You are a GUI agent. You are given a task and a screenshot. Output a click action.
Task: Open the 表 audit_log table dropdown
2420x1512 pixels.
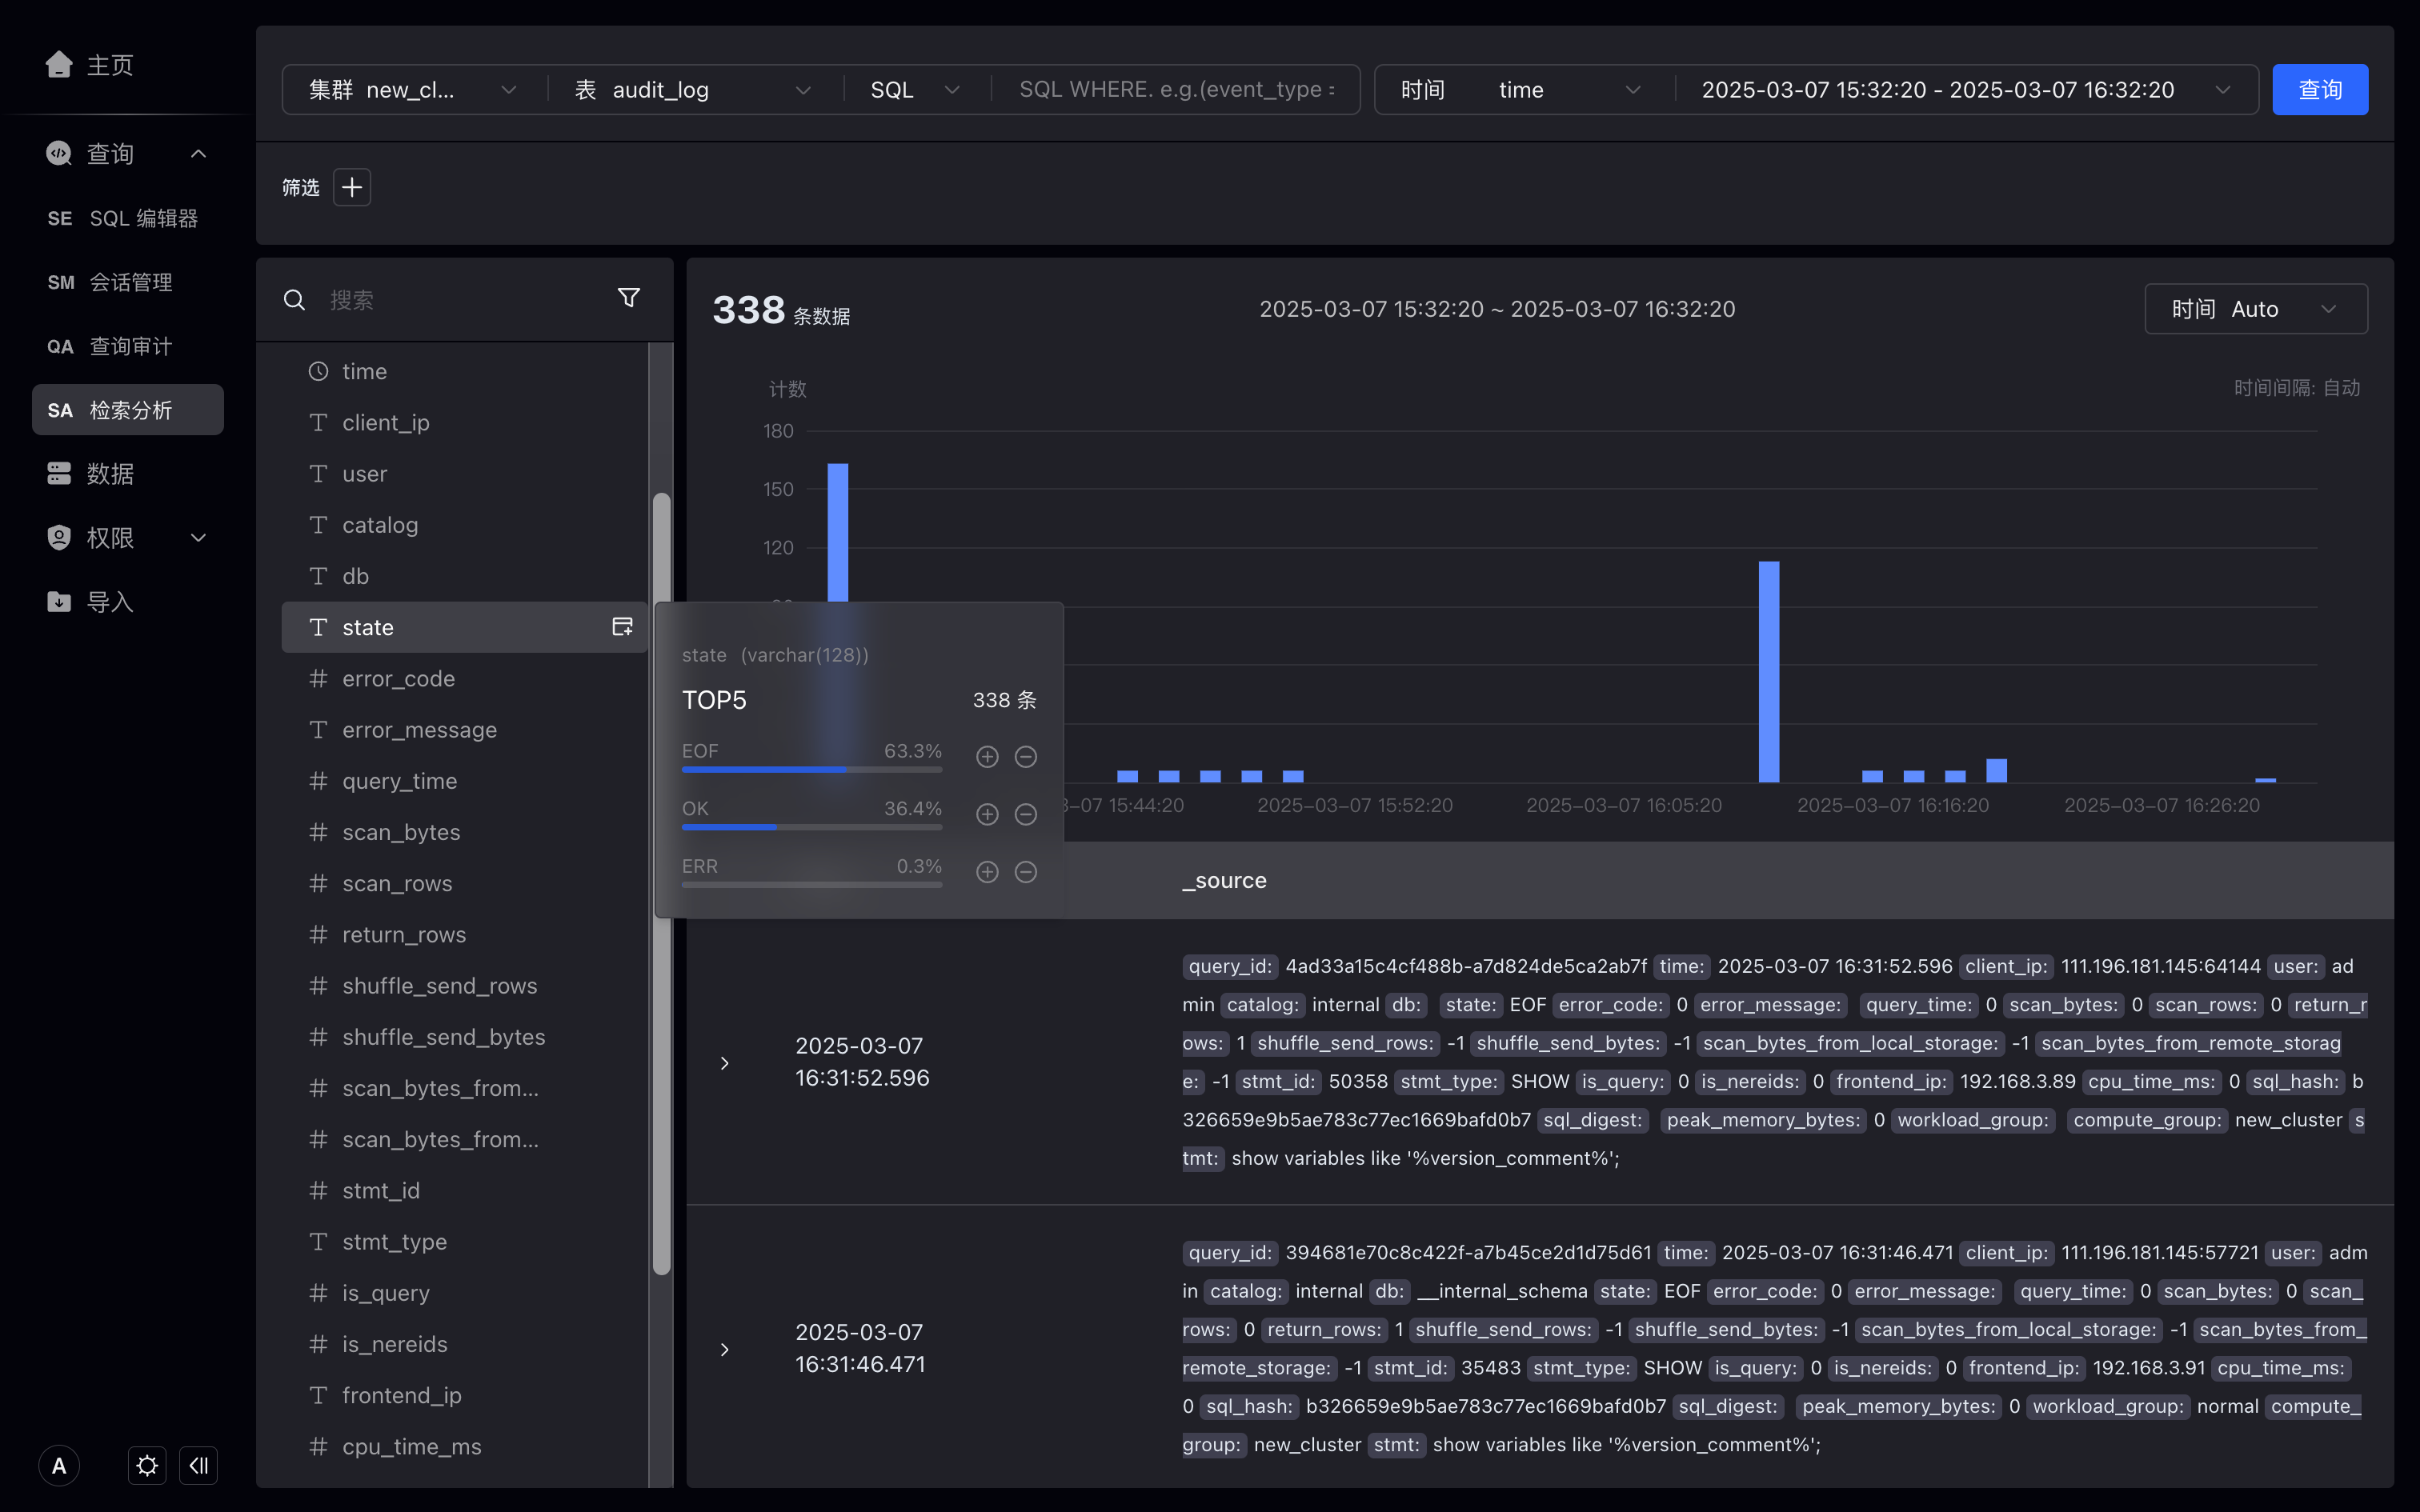tap(694, 90)
